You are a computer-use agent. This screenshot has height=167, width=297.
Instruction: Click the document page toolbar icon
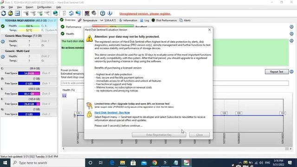[x=64, y=13]
